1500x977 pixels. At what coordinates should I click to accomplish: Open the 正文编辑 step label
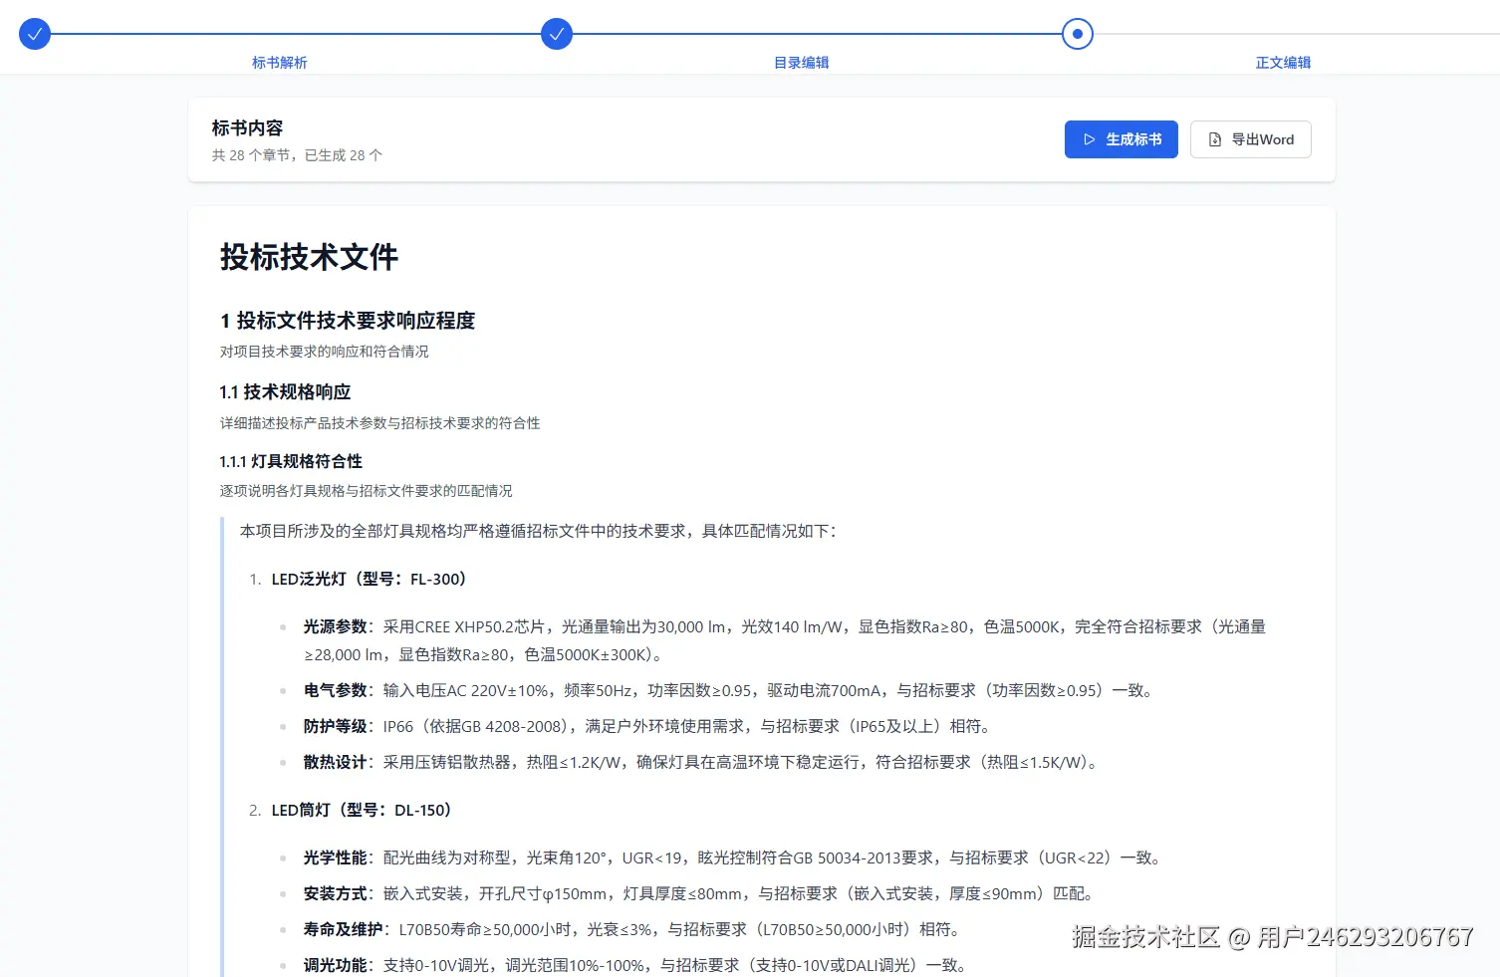[x=1283, y=63]
